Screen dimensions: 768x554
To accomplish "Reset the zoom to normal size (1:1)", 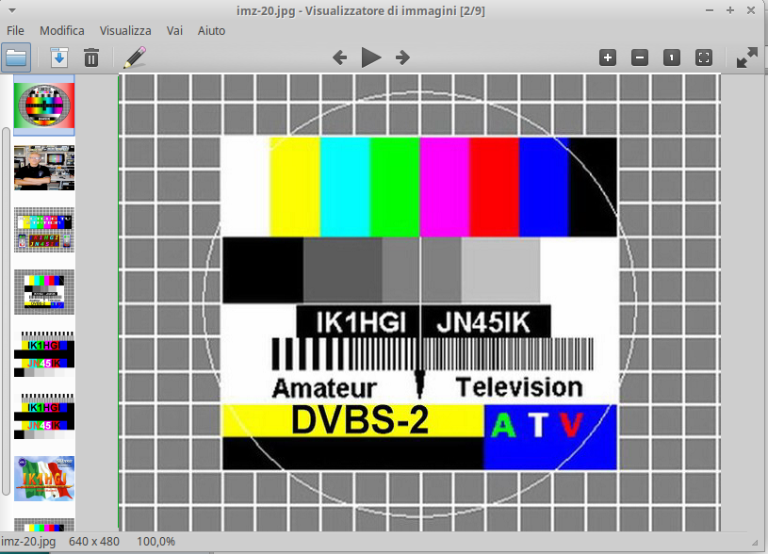I will coord(672,57).
